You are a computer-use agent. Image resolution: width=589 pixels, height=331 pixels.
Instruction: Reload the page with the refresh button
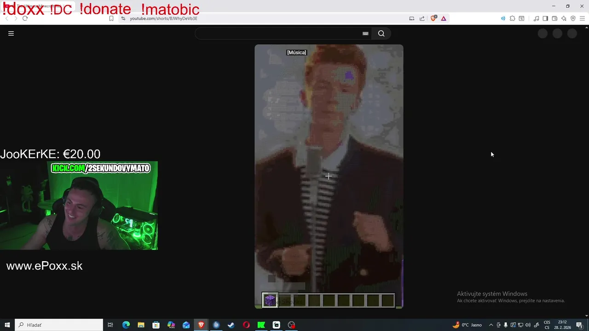pos(25,18)
